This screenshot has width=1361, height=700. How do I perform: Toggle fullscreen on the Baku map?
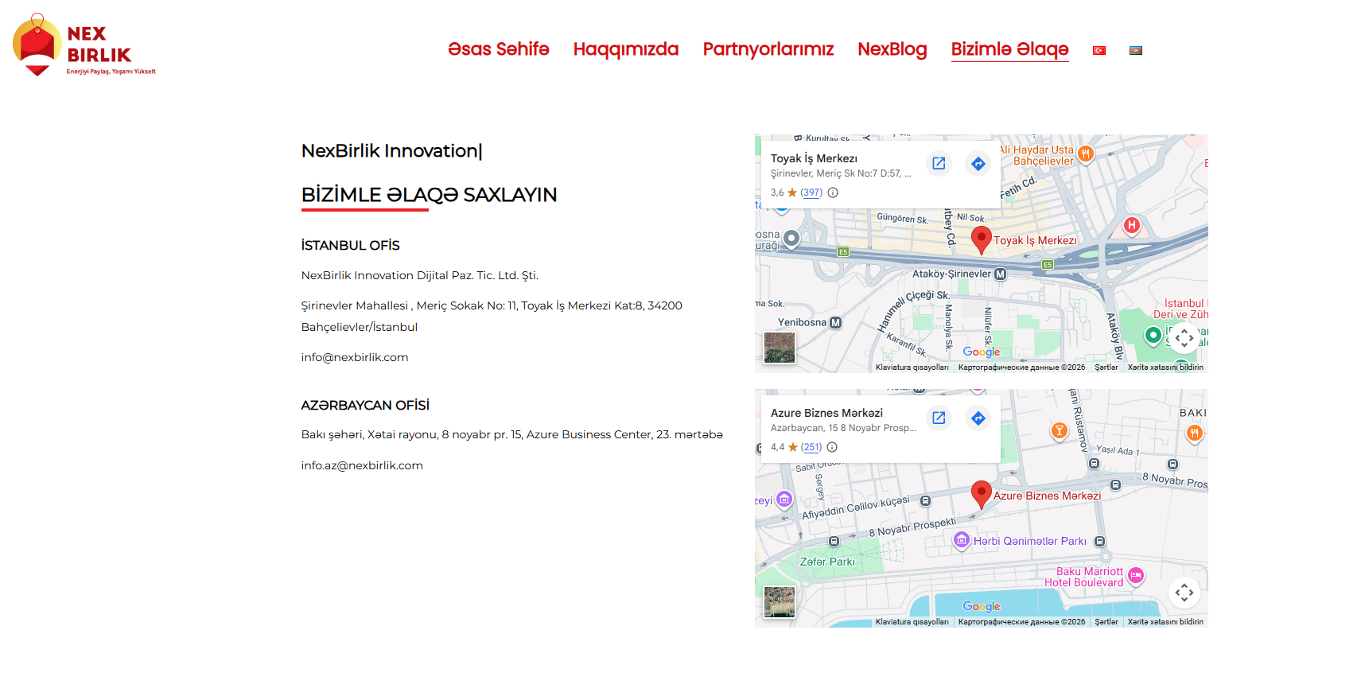[x=1184, y=593]
